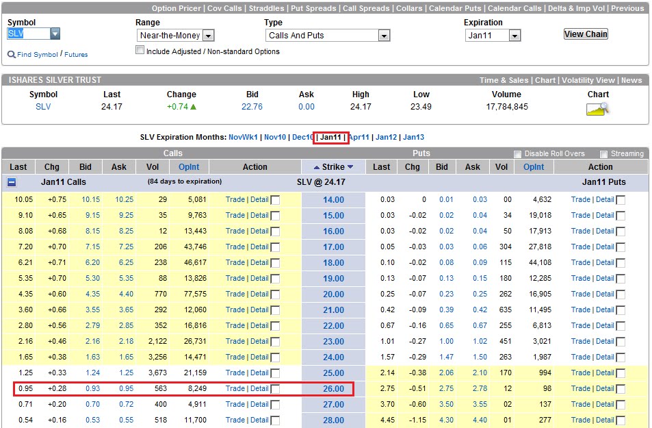This screenshot has width=652, height=428.
Task: Check the put checkbox for strike 24.00
Action: click(x=621, y=357)
